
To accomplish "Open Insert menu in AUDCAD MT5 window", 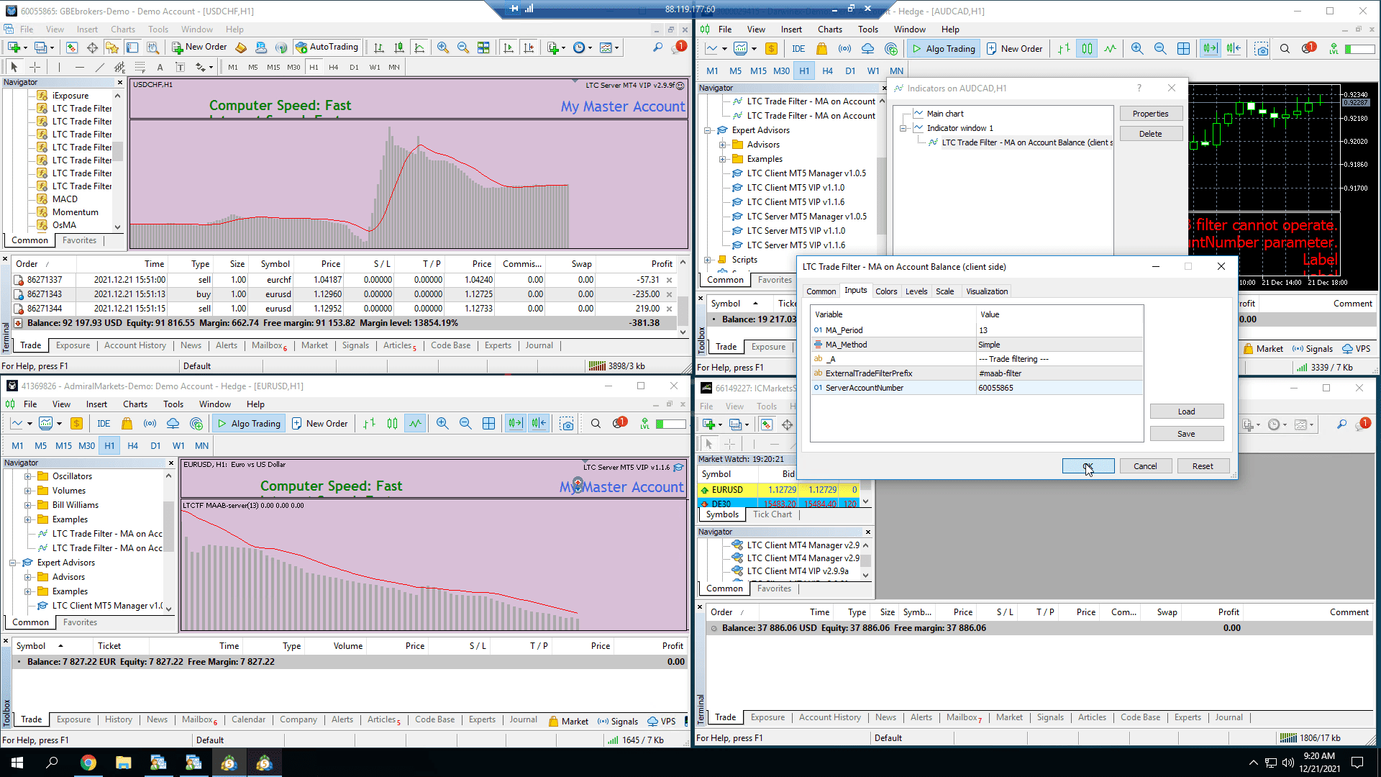I will pyautogui.click(x=791, y=29).
